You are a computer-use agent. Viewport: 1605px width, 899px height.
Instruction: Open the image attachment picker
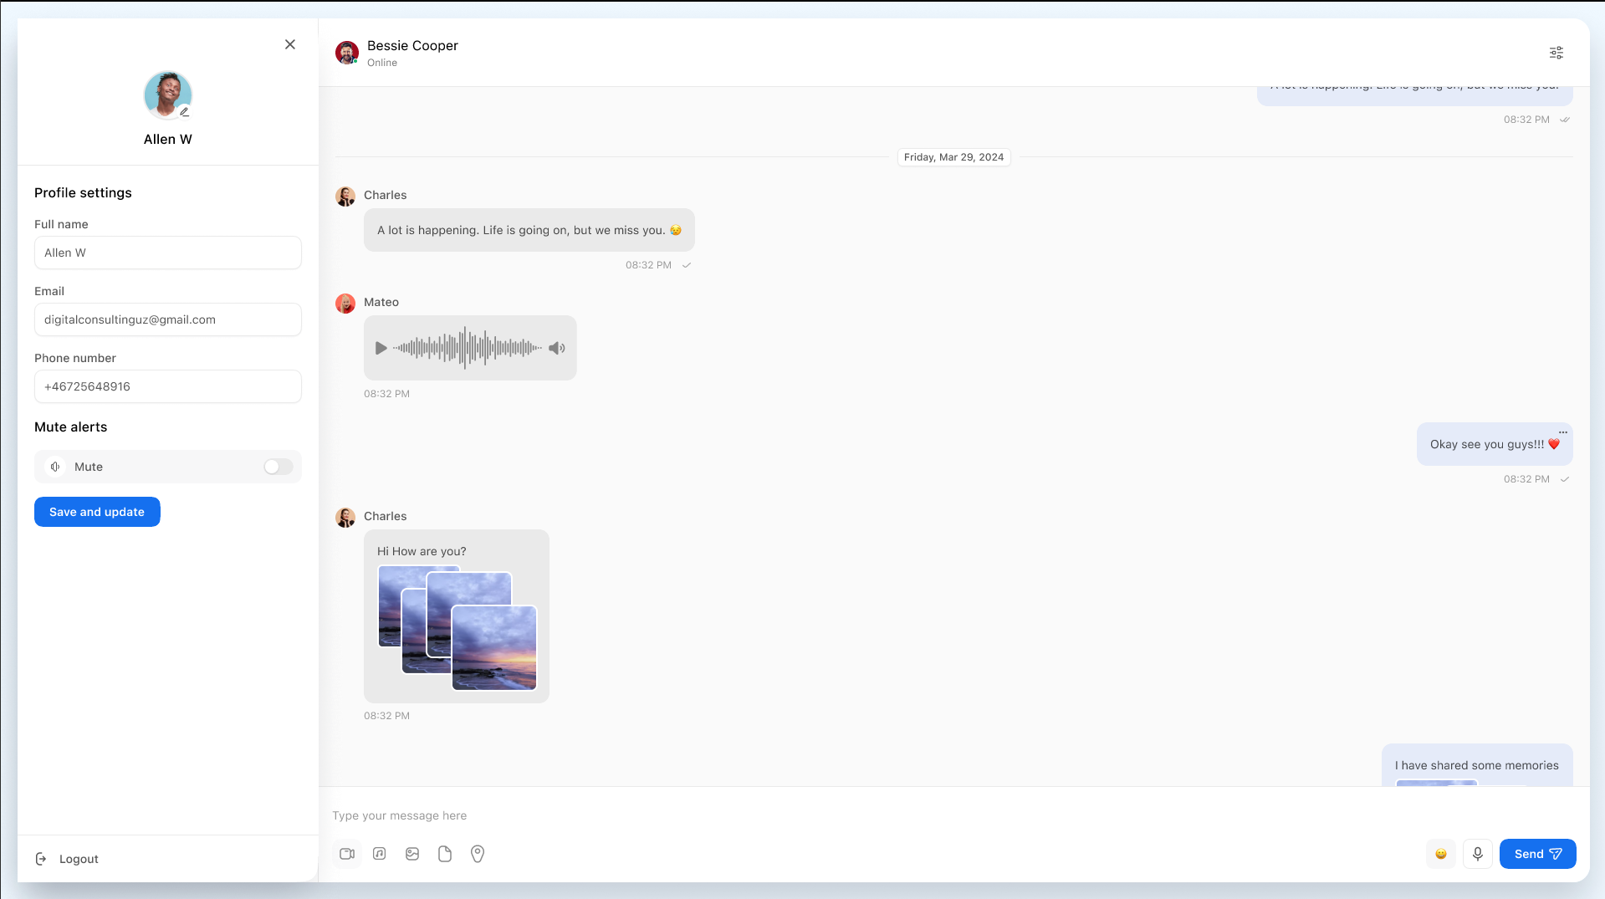coord(412,854)
